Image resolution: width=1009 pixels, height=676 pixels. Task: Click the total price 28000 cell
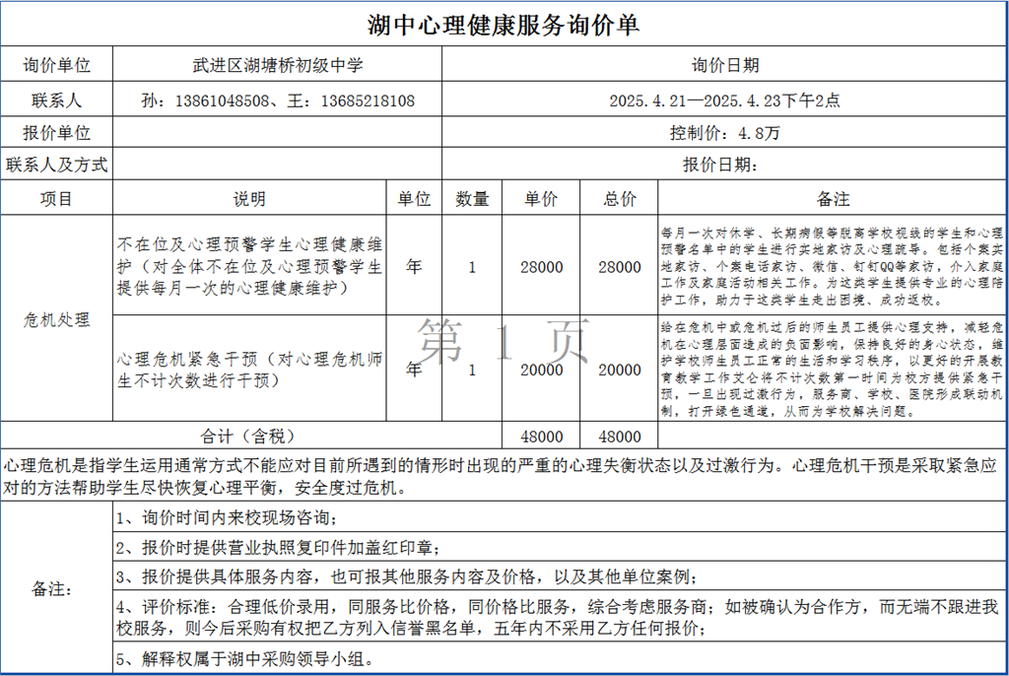(620, 266)
